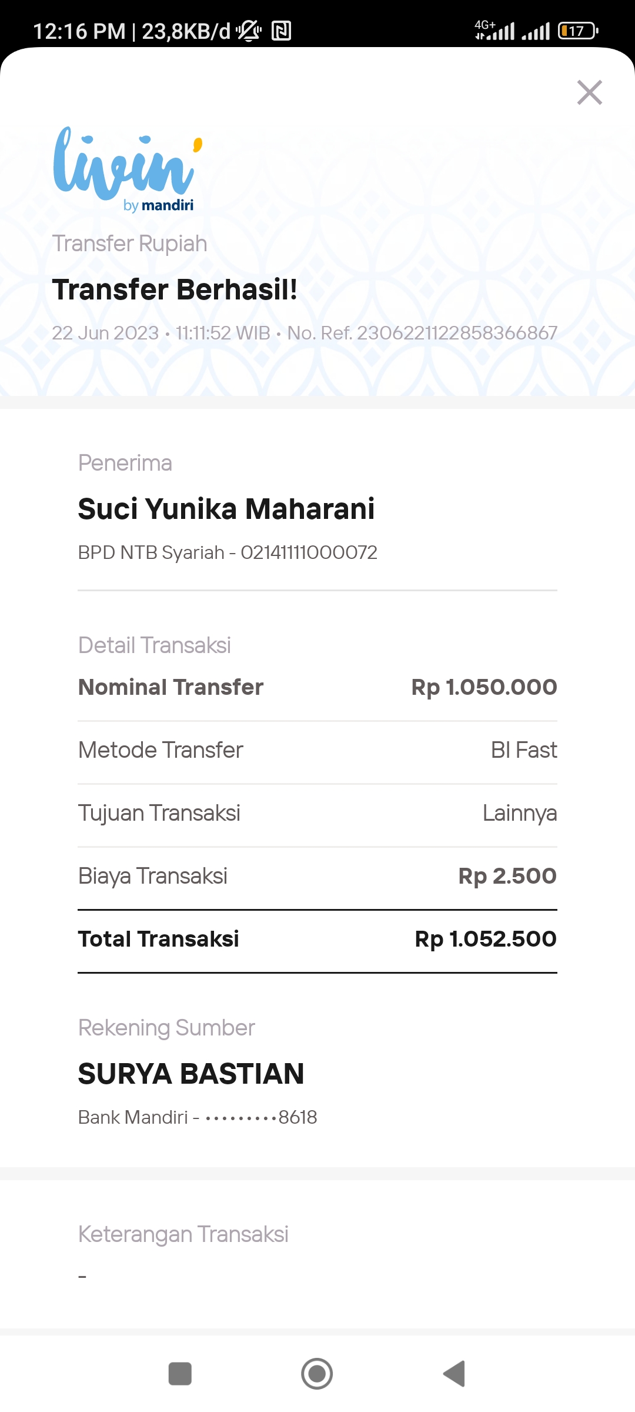Tap the battery indicator in status bar
Image resolution: width=635 pixels, height=1412 pixels.
click(577, 31)
